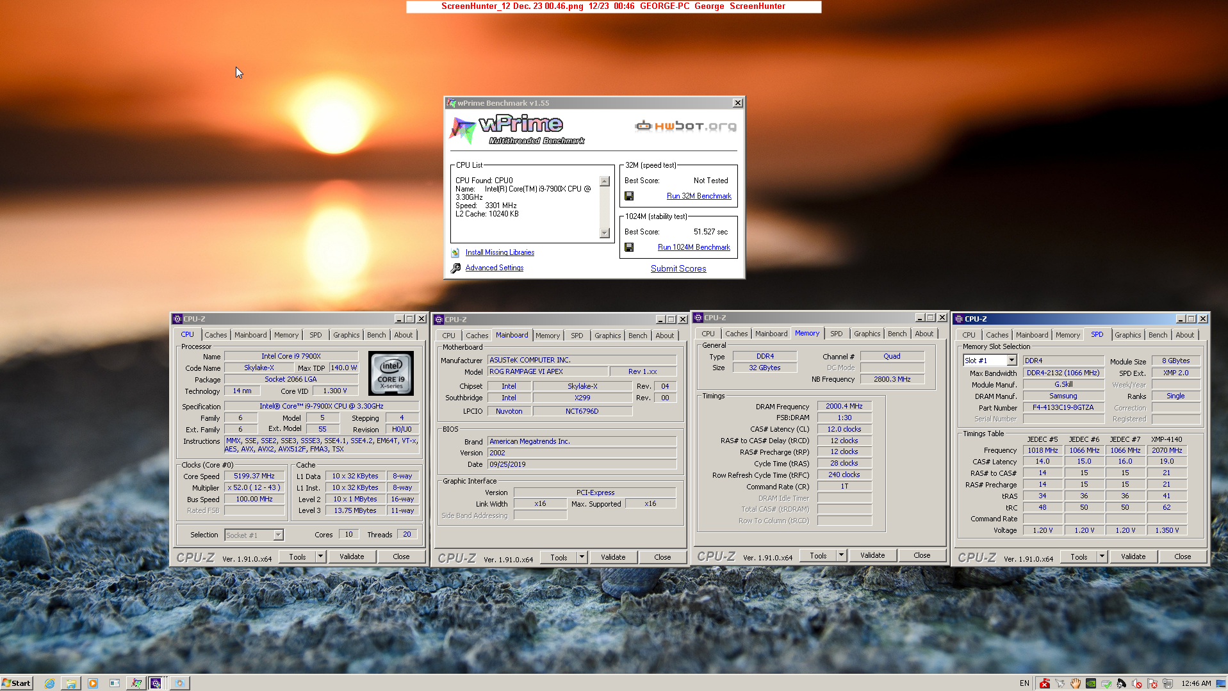Open the NVIDIA tray icon
Image resolution: width=1228 pixels, height=691 pixels.
click(x=1091, y=683)
